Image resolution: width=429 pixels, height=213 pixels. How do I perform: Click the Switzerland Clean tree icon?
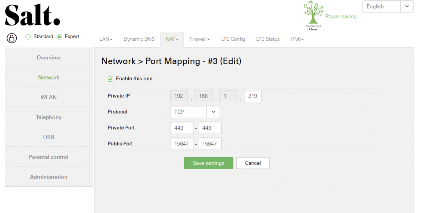pos(313,15)
